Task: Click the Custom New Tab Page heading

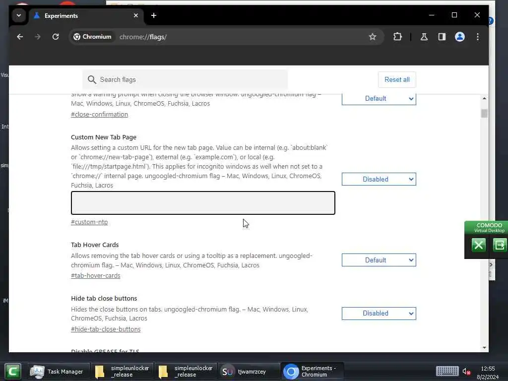Action: (x=104, y=137)
